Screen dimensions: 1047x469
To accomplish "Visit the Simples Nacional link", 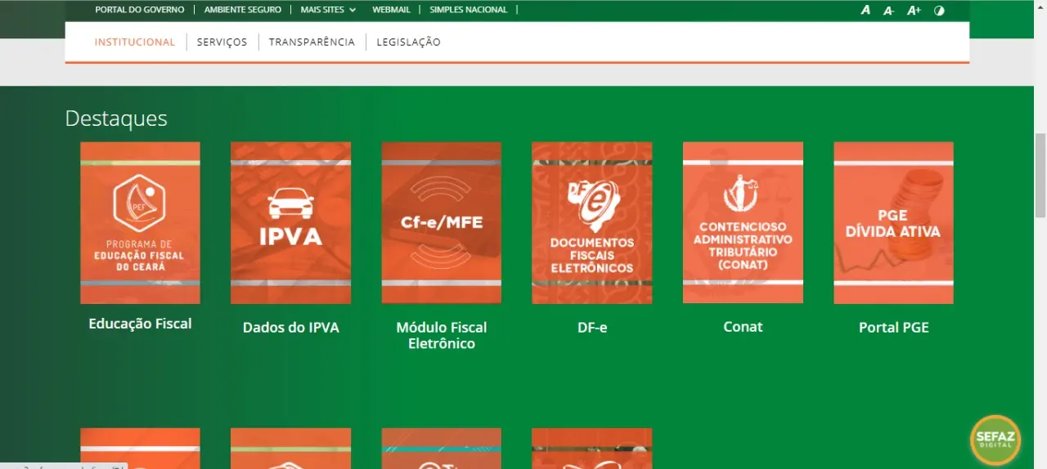I will click(x=469, y=10).
